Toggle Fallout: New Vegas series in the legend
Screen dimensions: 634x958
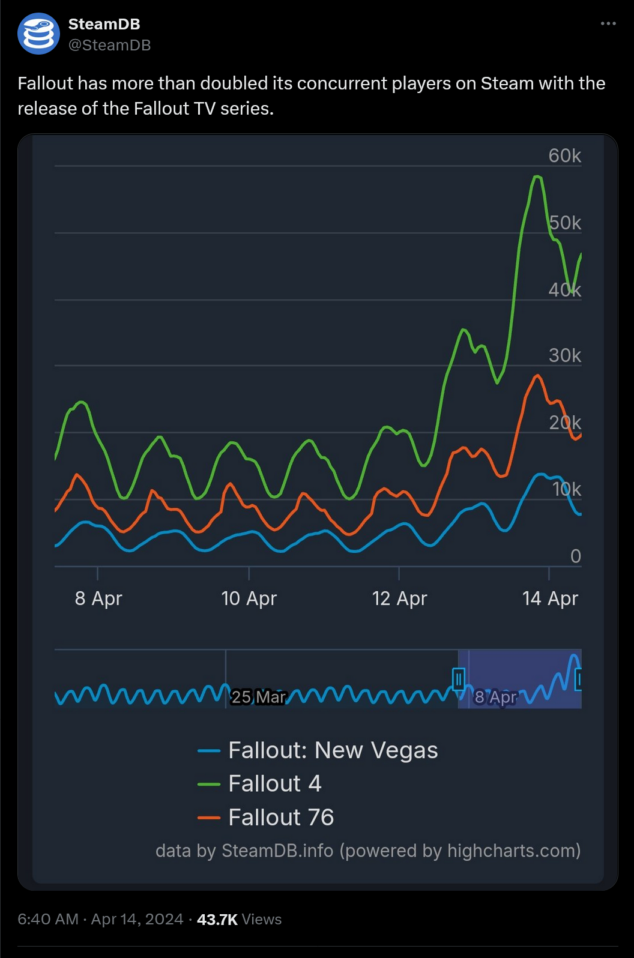coord(333,750)
